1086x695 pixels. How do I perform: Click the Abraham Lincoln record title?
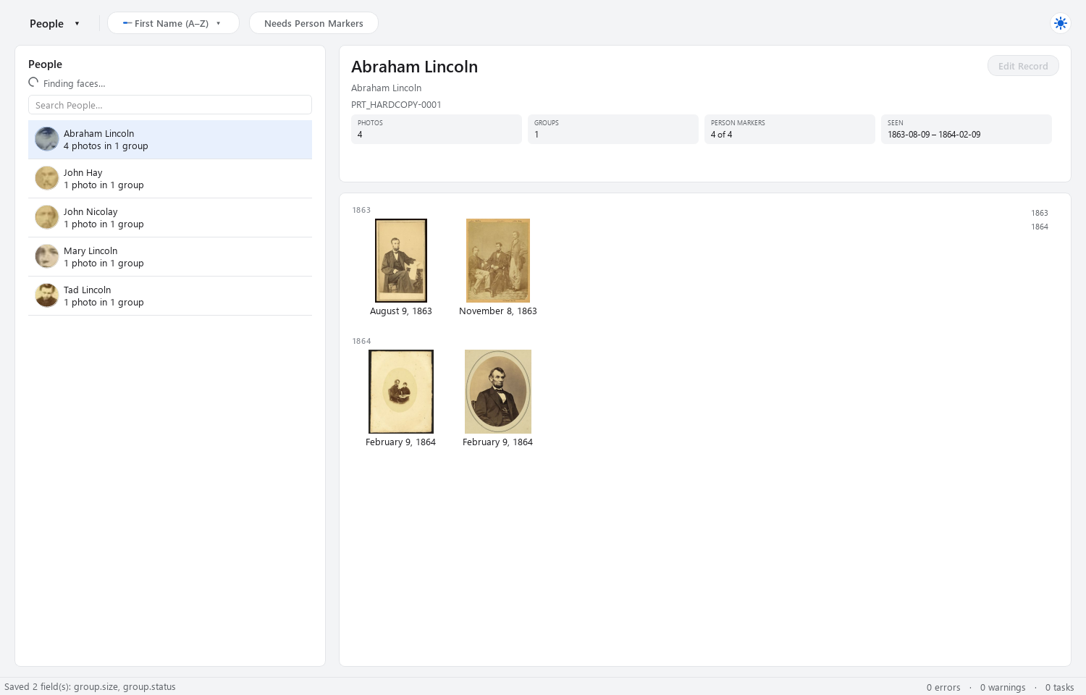point(414,67)
